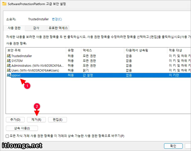This screenshot has height=151, width=191.
Task: Sort by the 유형 column header
Action: pos(74,50)
